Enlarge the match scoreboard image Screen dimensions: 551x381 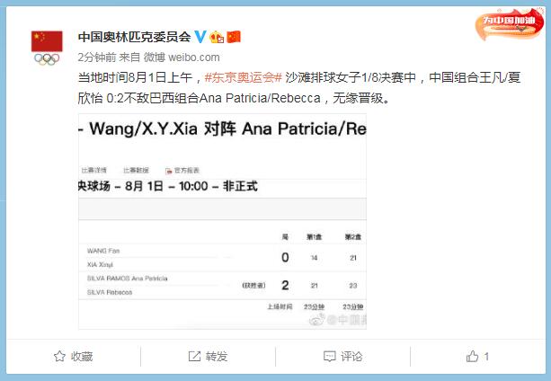point(222,222)
